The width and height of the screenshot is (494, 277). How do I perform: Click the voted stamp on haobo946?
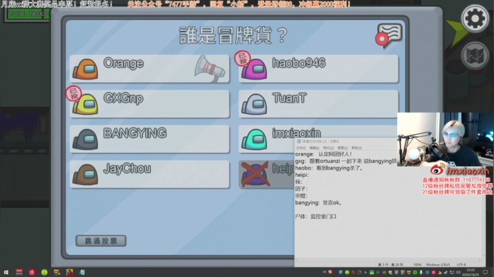pos(243,58)
